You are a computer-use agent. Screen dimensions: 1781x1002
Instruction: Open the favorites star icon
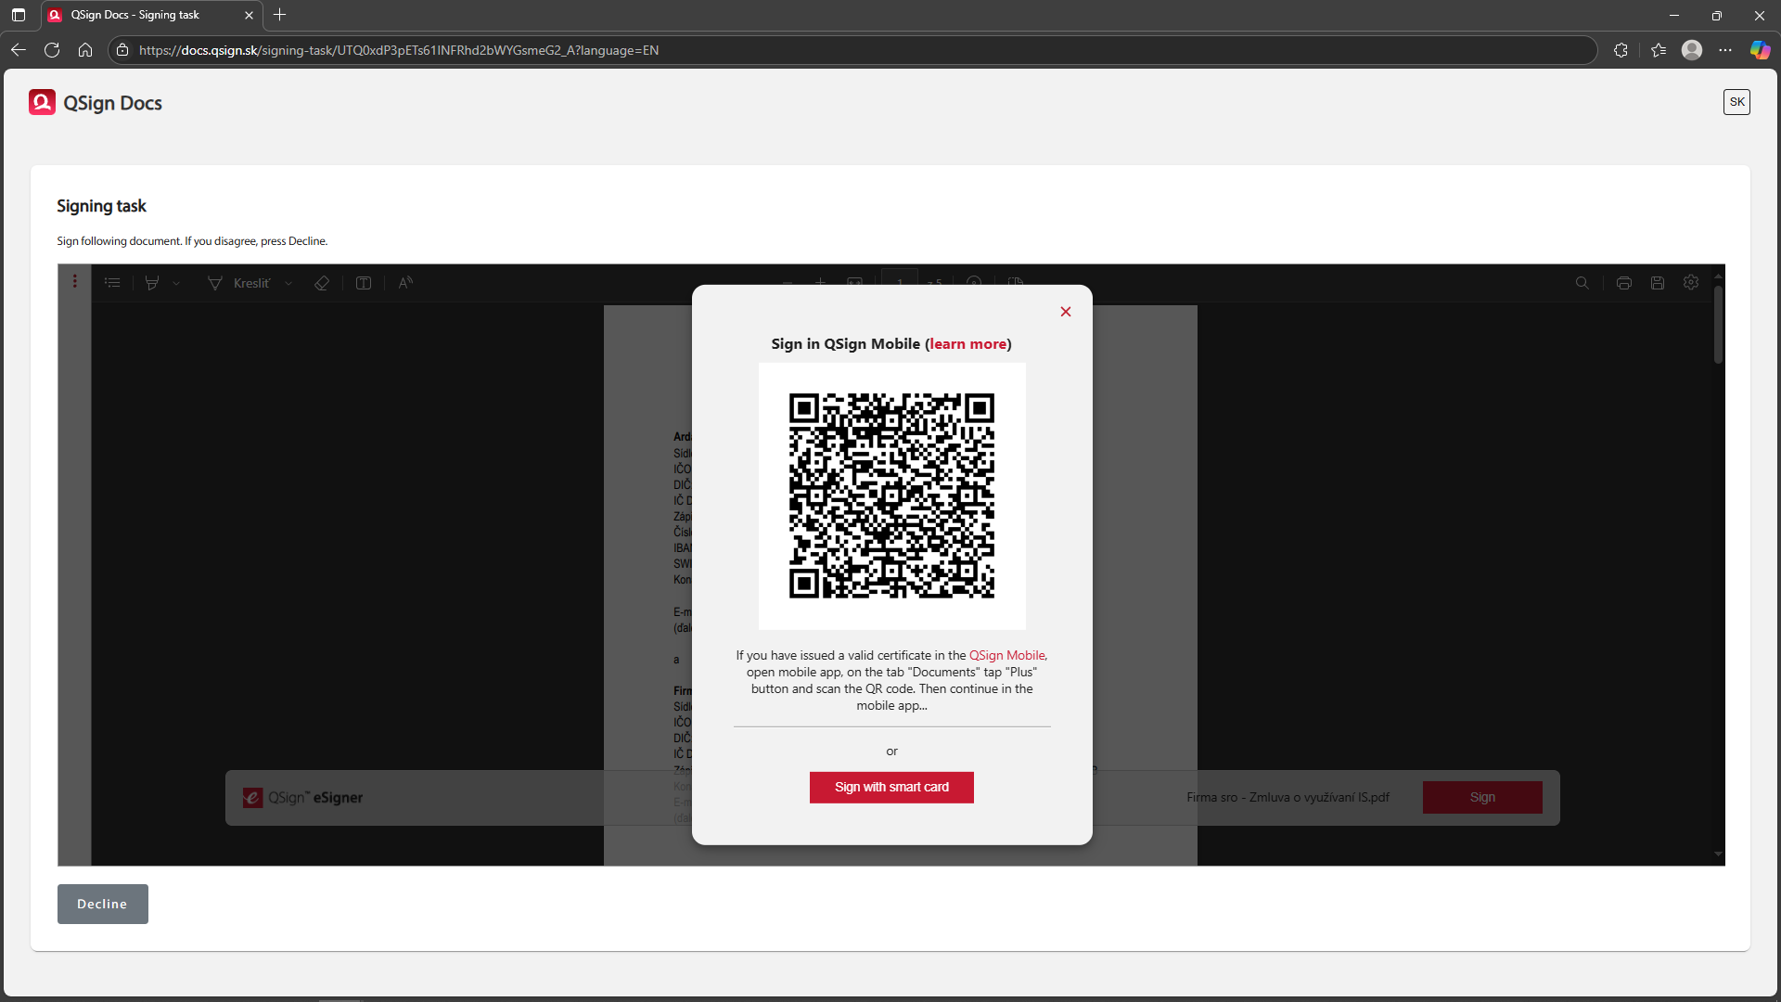[1659, 50]
